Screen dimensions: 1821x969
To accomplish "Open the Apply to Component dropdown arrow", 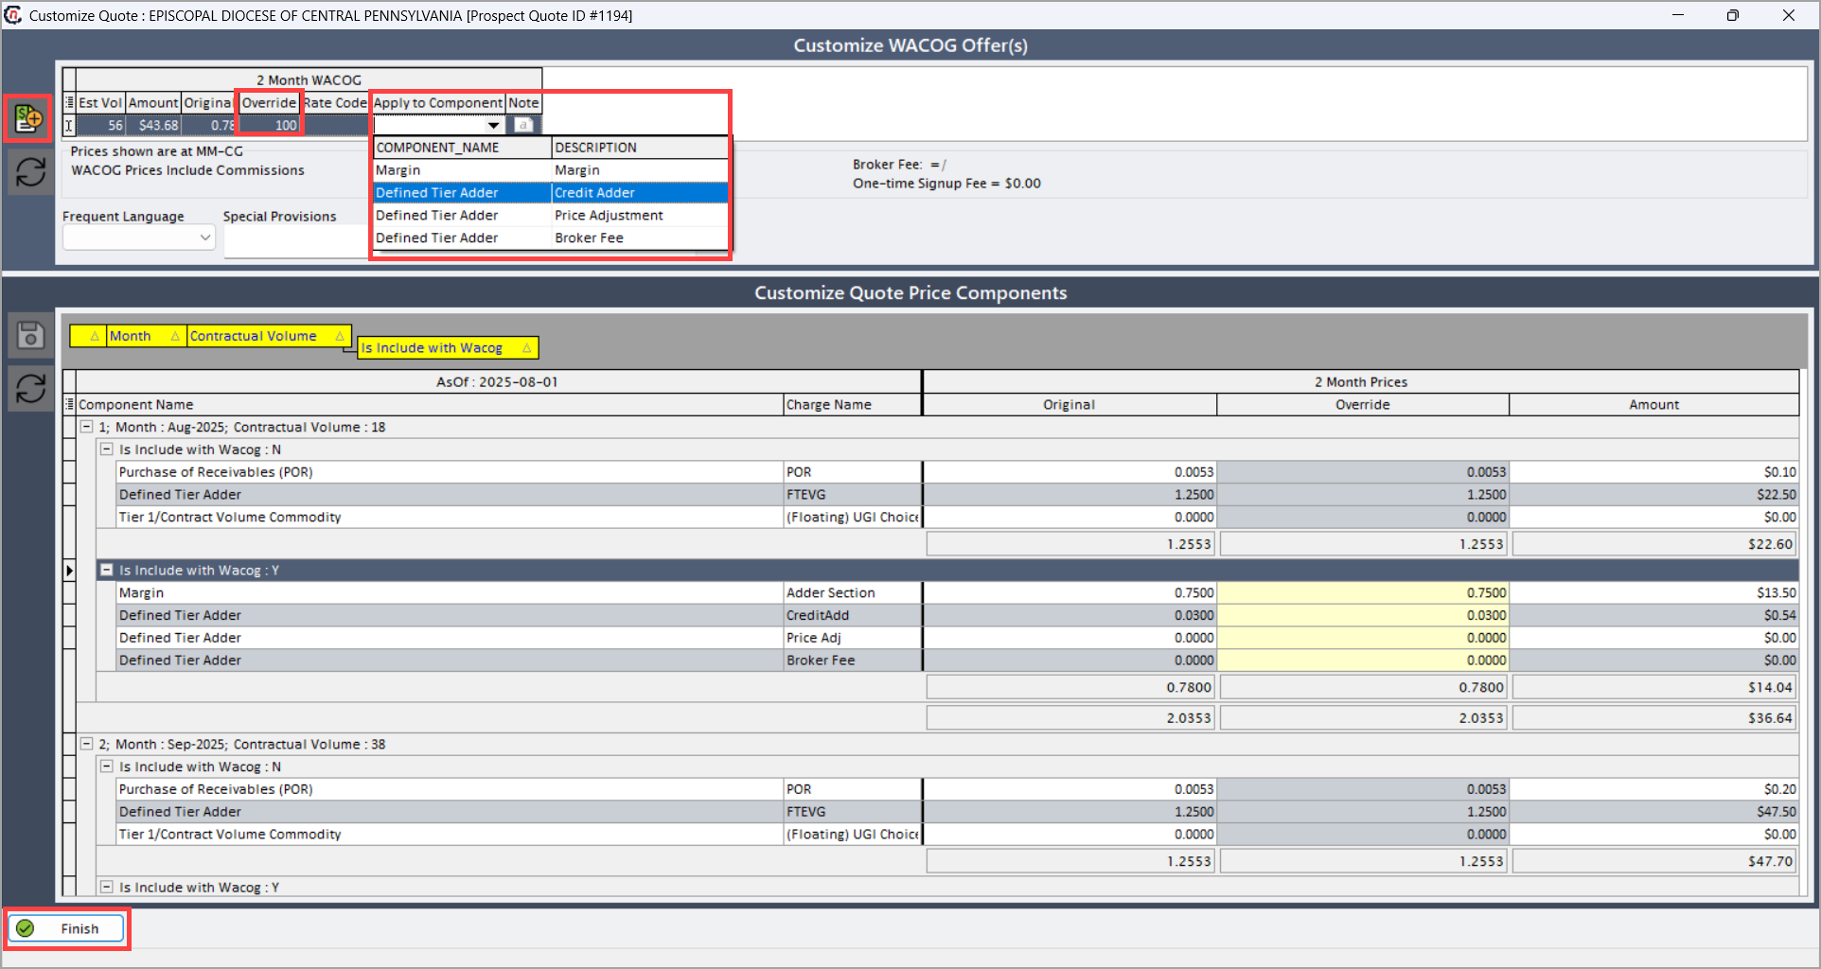I will [493, 125].
